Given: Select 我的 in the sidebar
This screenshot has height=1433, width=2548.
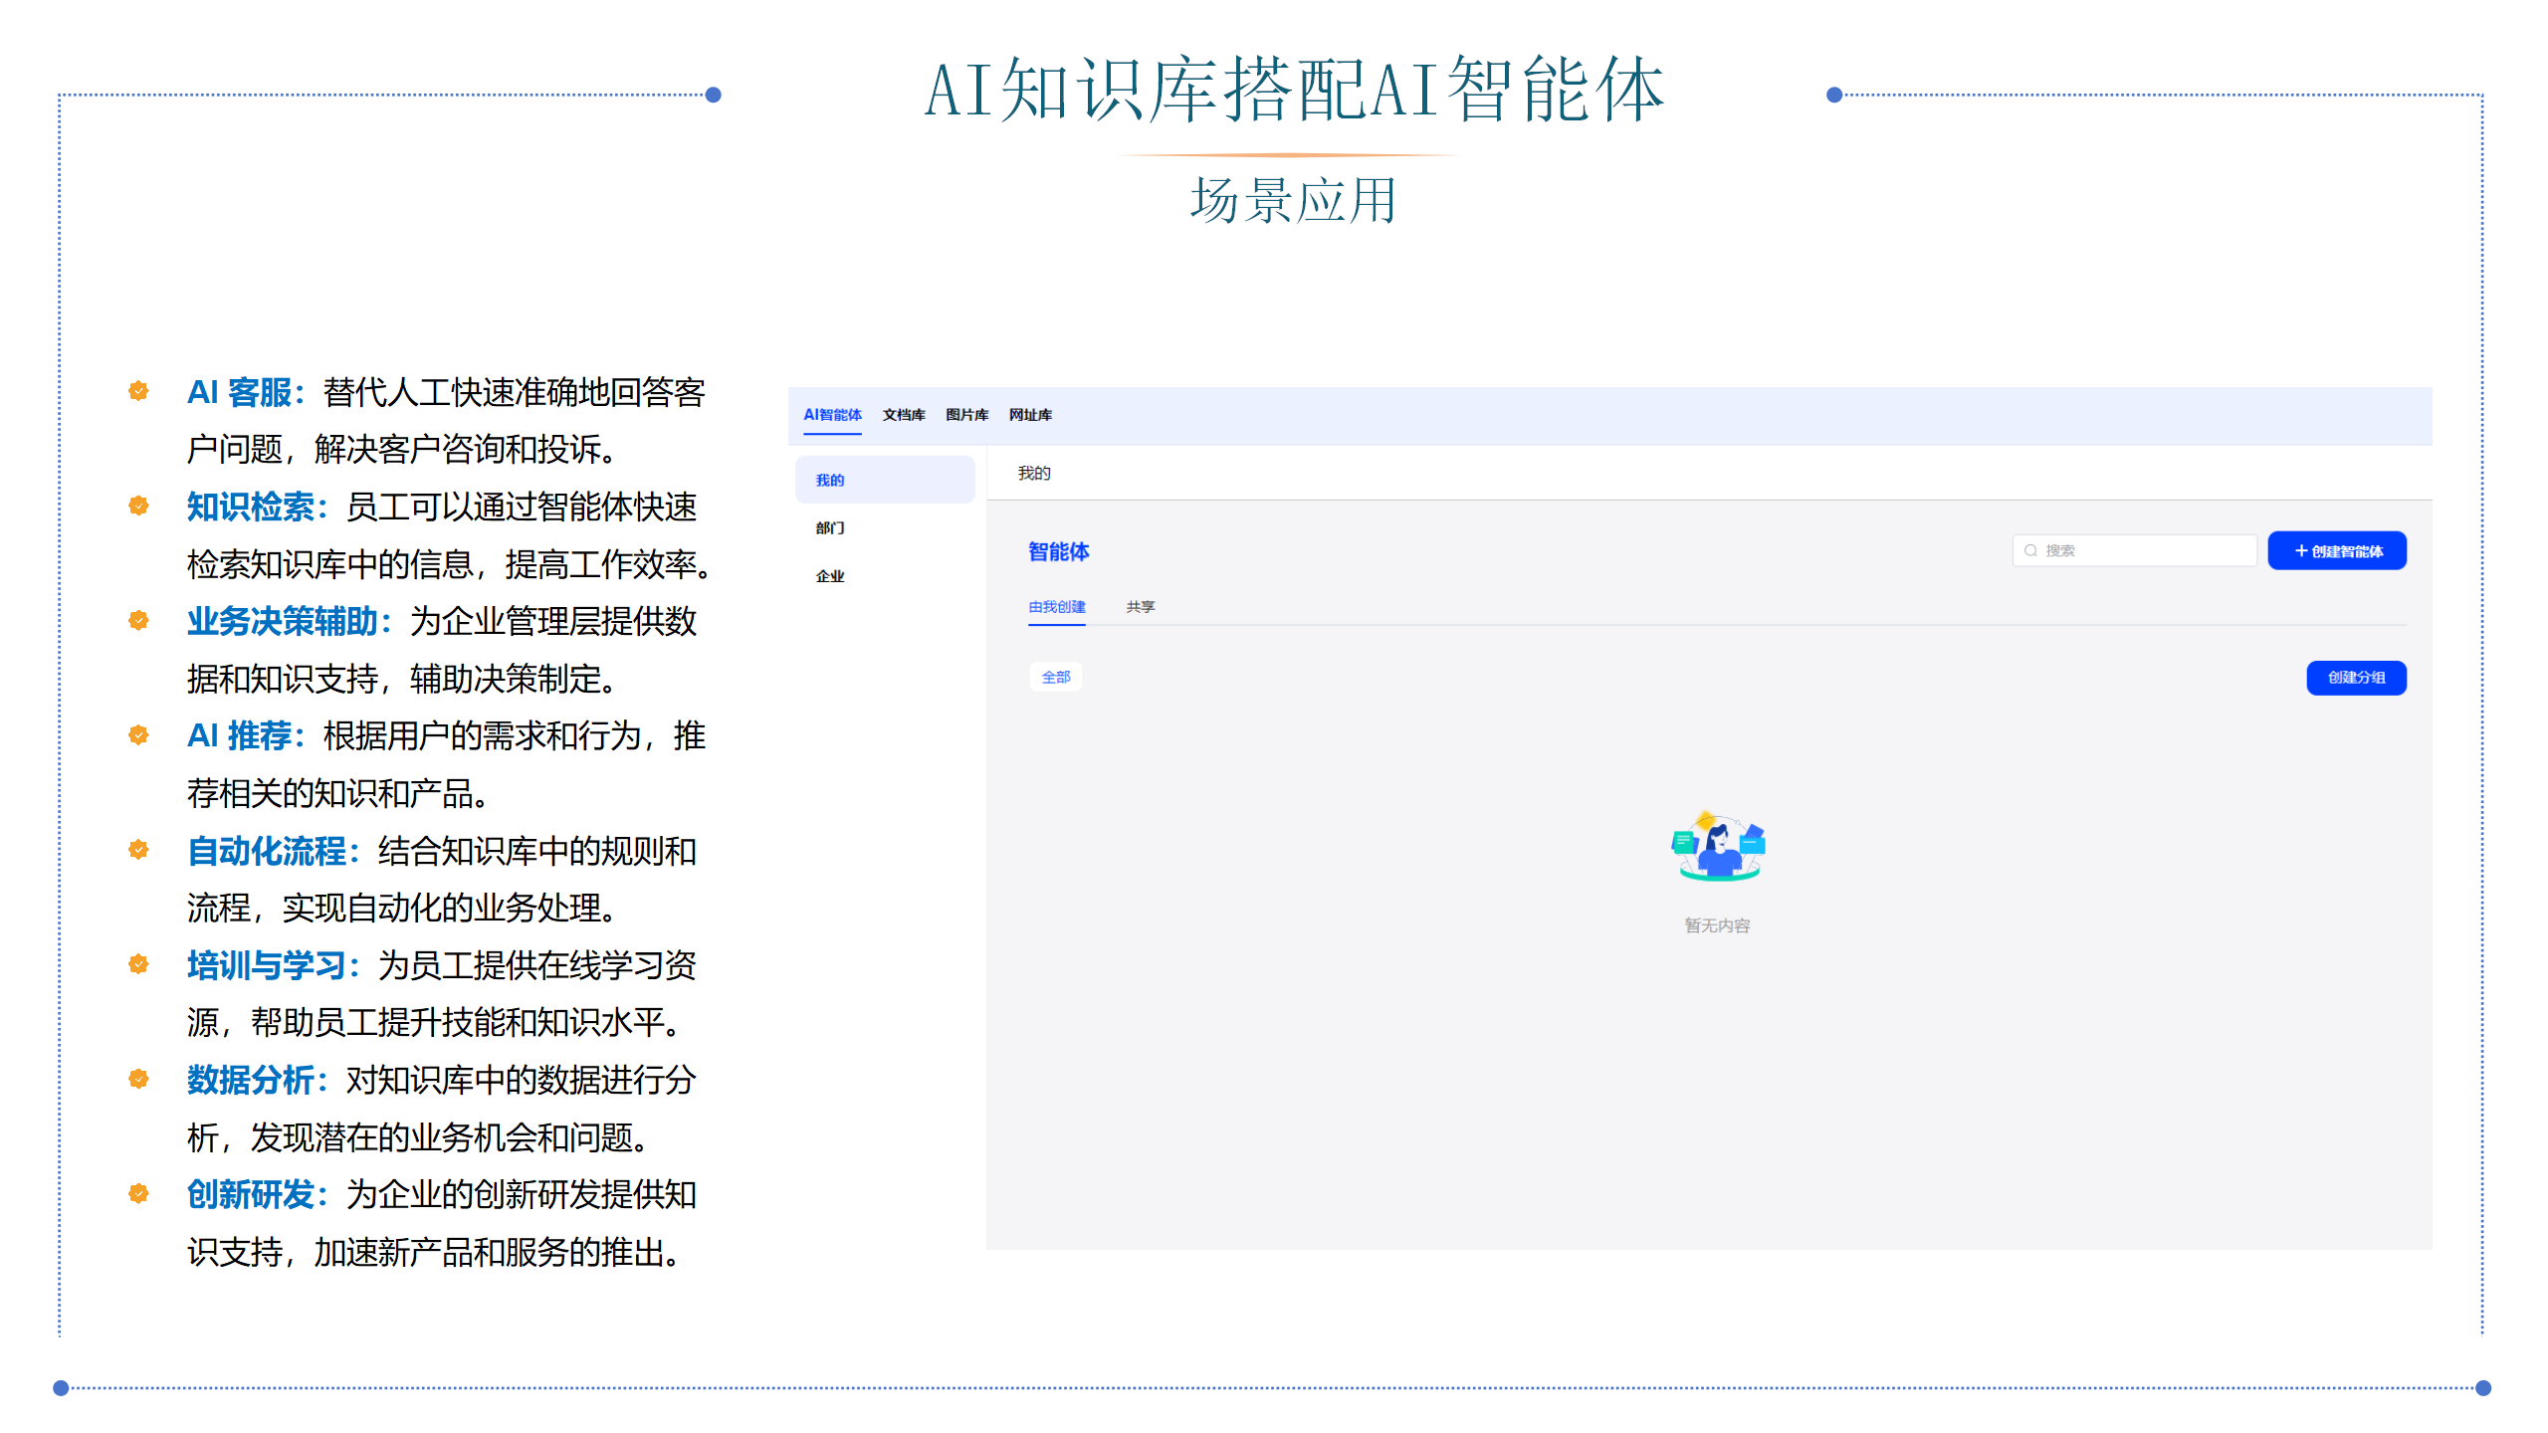Looking at the screenshot, I should (x=885, y=480).
